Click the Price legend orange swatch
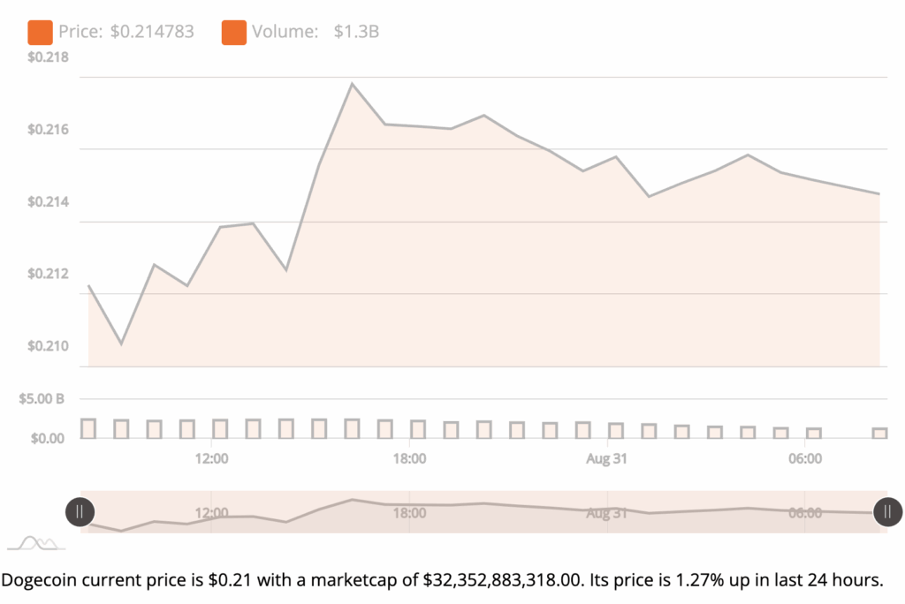905x604 pixels. (x=41, y=33)
